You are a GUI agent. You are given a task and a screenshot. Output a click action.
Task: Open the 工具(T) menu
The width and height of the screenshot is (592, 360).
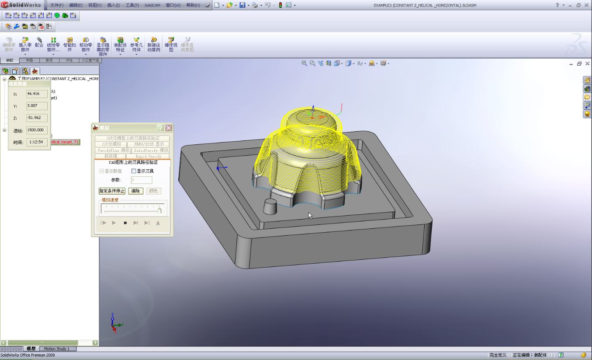click(x=132, y=5)
